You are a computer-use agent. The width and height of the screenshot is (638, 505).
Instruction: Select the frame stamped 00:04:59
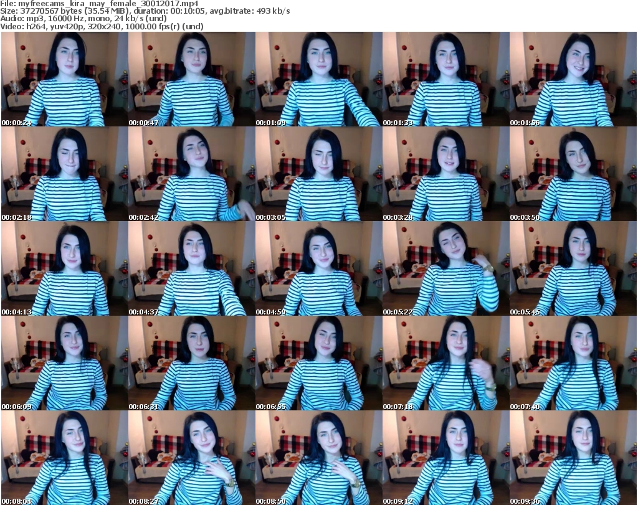(318, 268)
